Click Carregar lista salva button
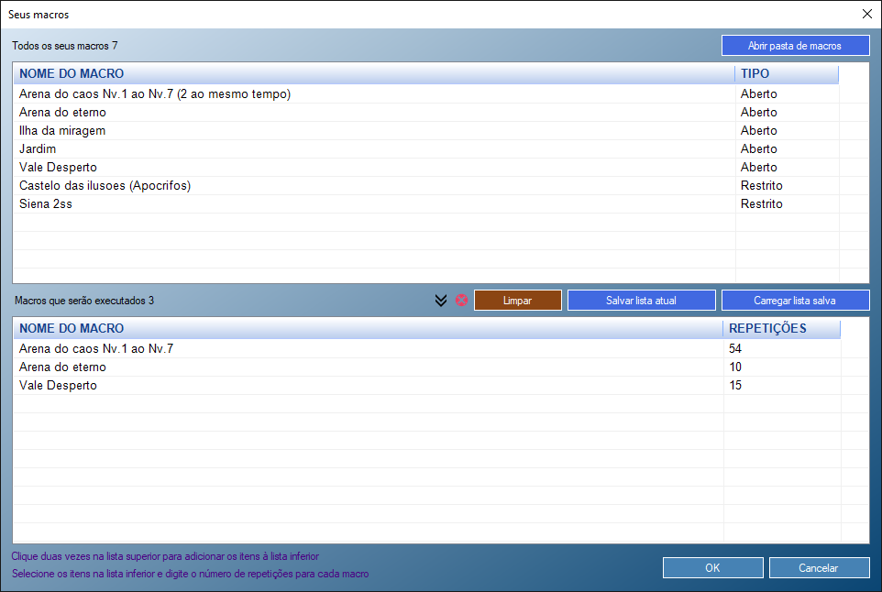882x592 pixels. pos(795,301)
